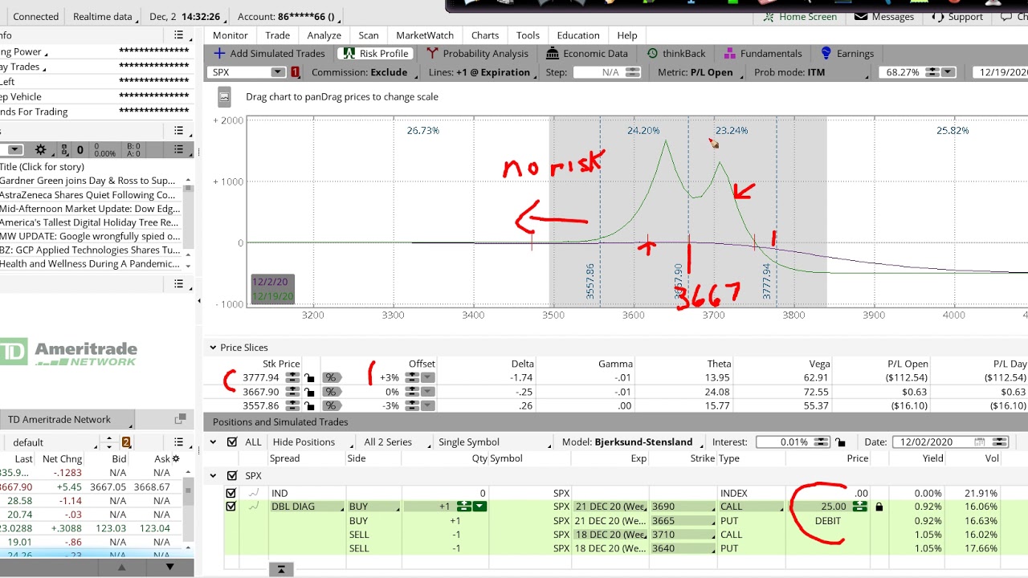Viewport: 1028px width, 578px height.
Task: Click the chart snapshot image icon
Action: pos(225,97)
